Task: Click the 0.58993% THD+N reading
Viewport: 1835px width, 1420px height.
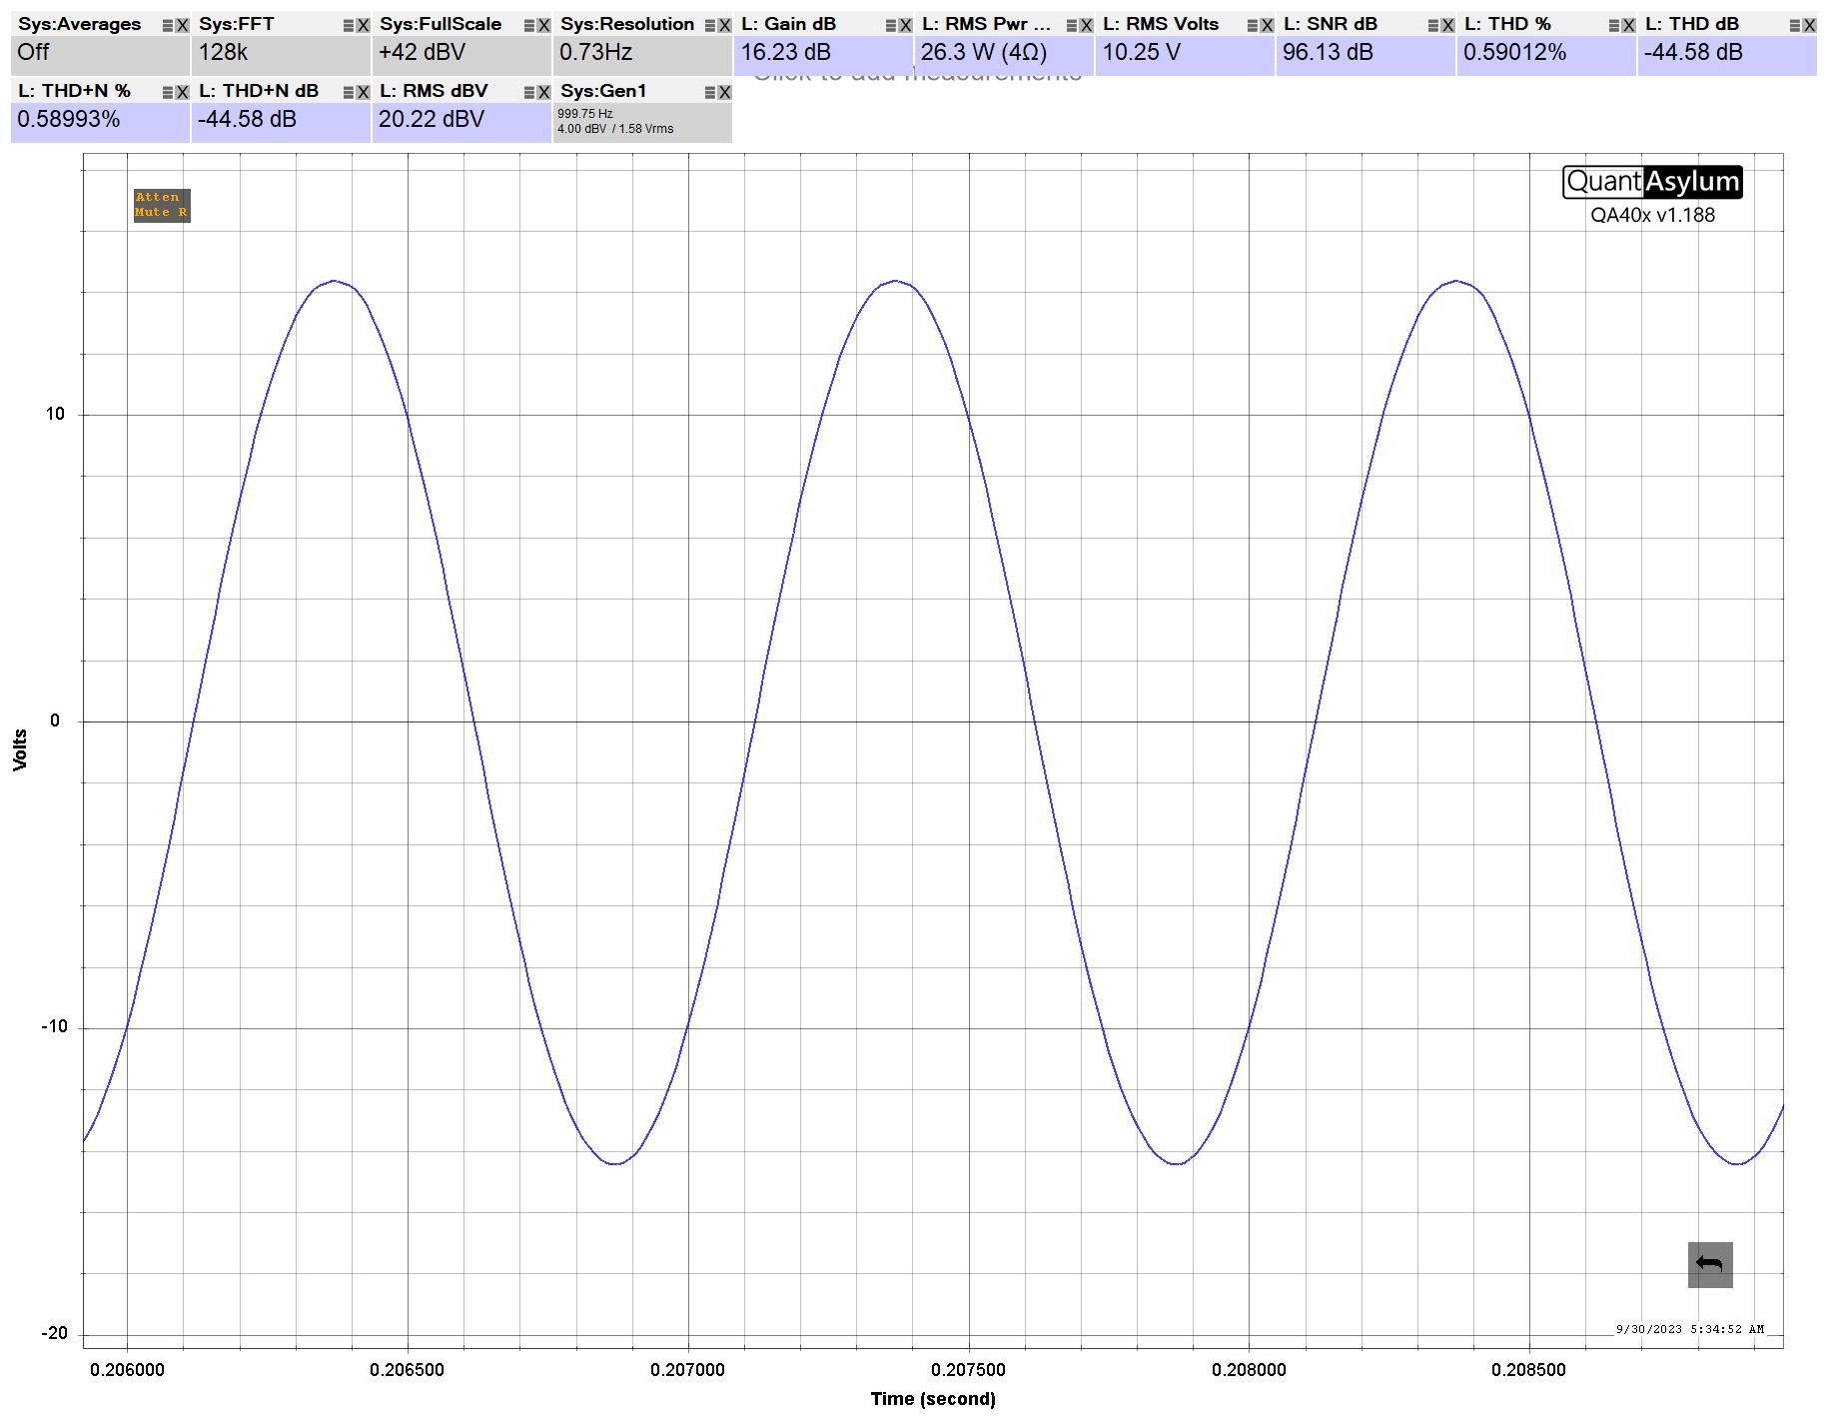Action: 69,119
